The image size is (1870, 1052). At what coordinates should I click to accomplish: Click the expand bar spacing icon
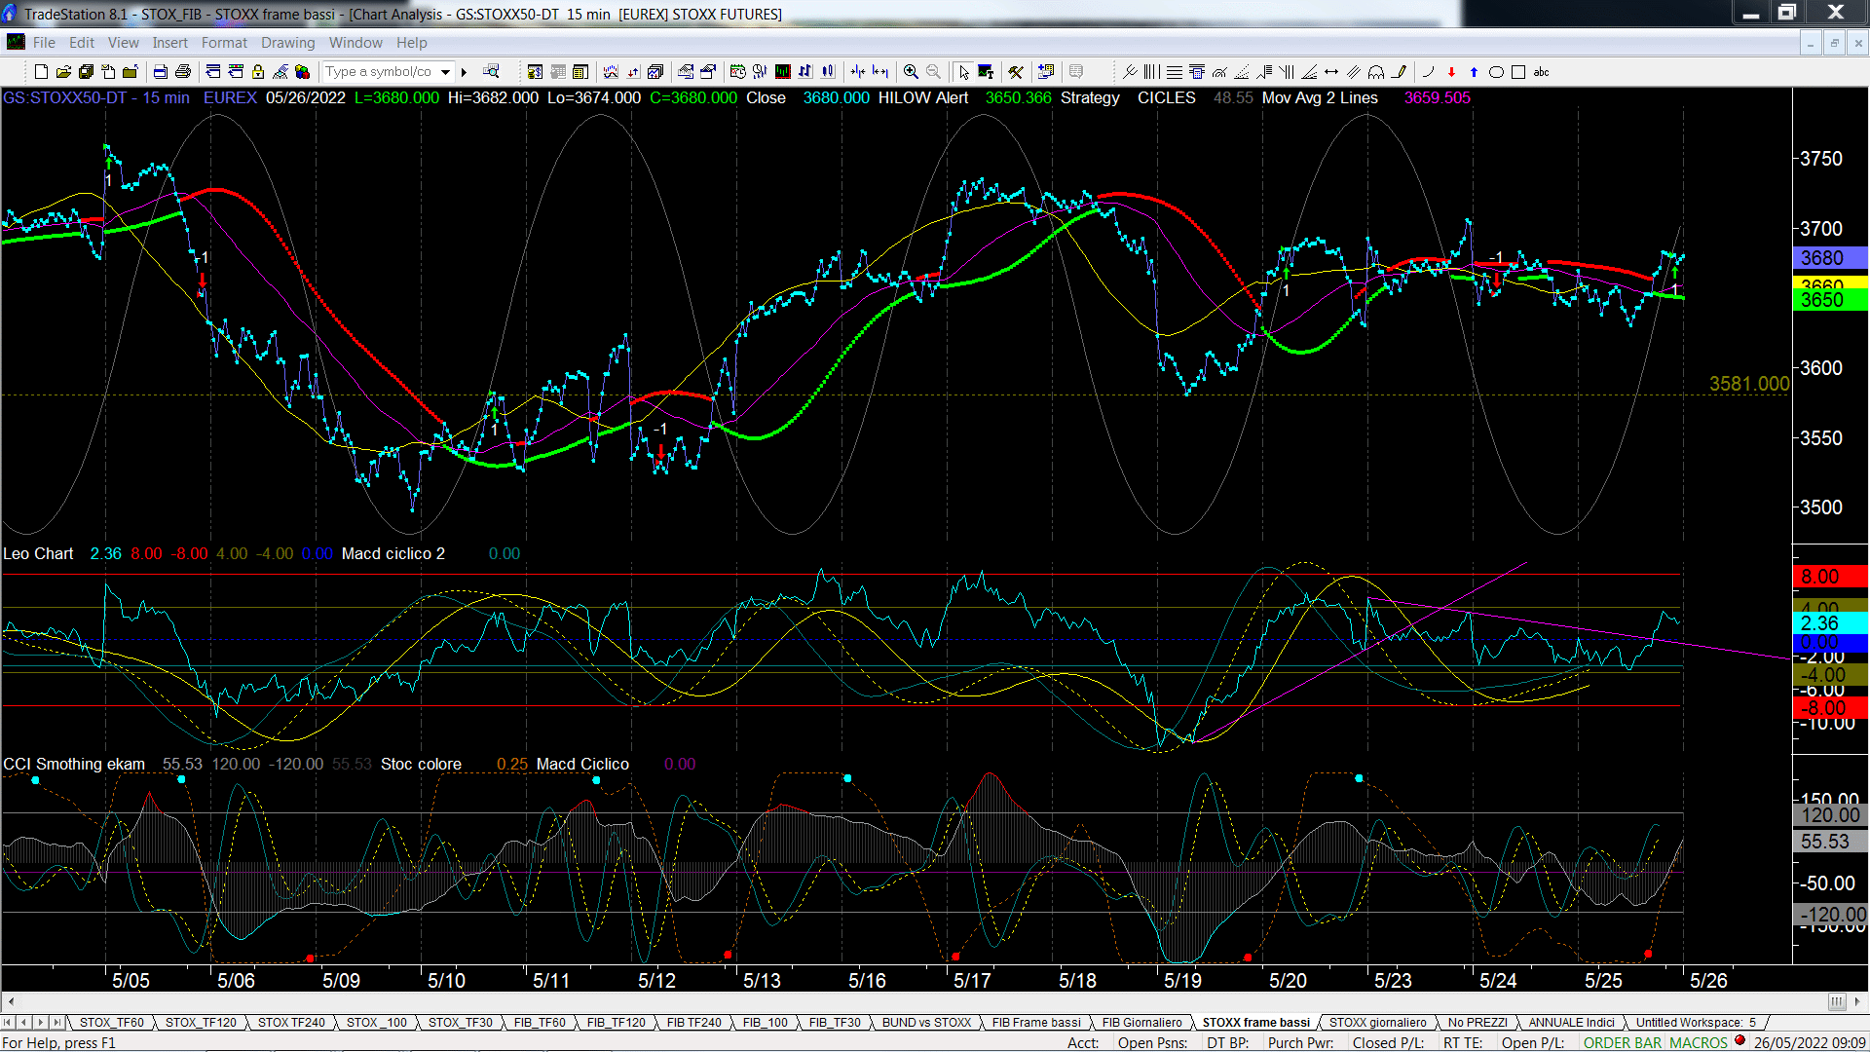(x=880, y=72)
